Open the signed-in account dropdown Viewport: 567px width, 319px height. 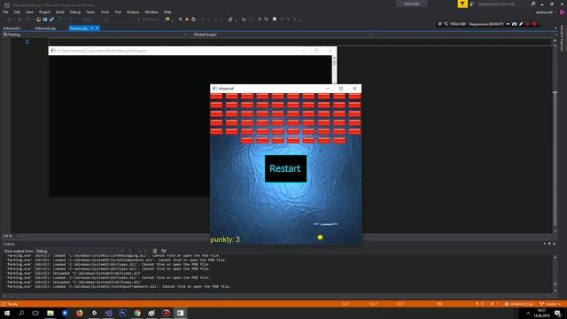click(546, 12)
